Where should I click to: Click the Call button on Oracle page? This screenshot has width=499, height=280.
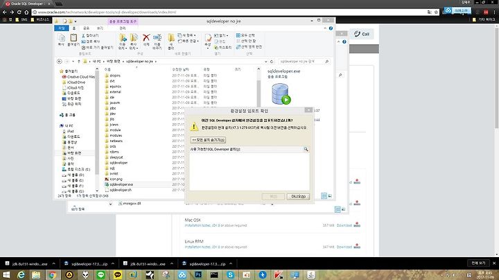tap(362, 34)
